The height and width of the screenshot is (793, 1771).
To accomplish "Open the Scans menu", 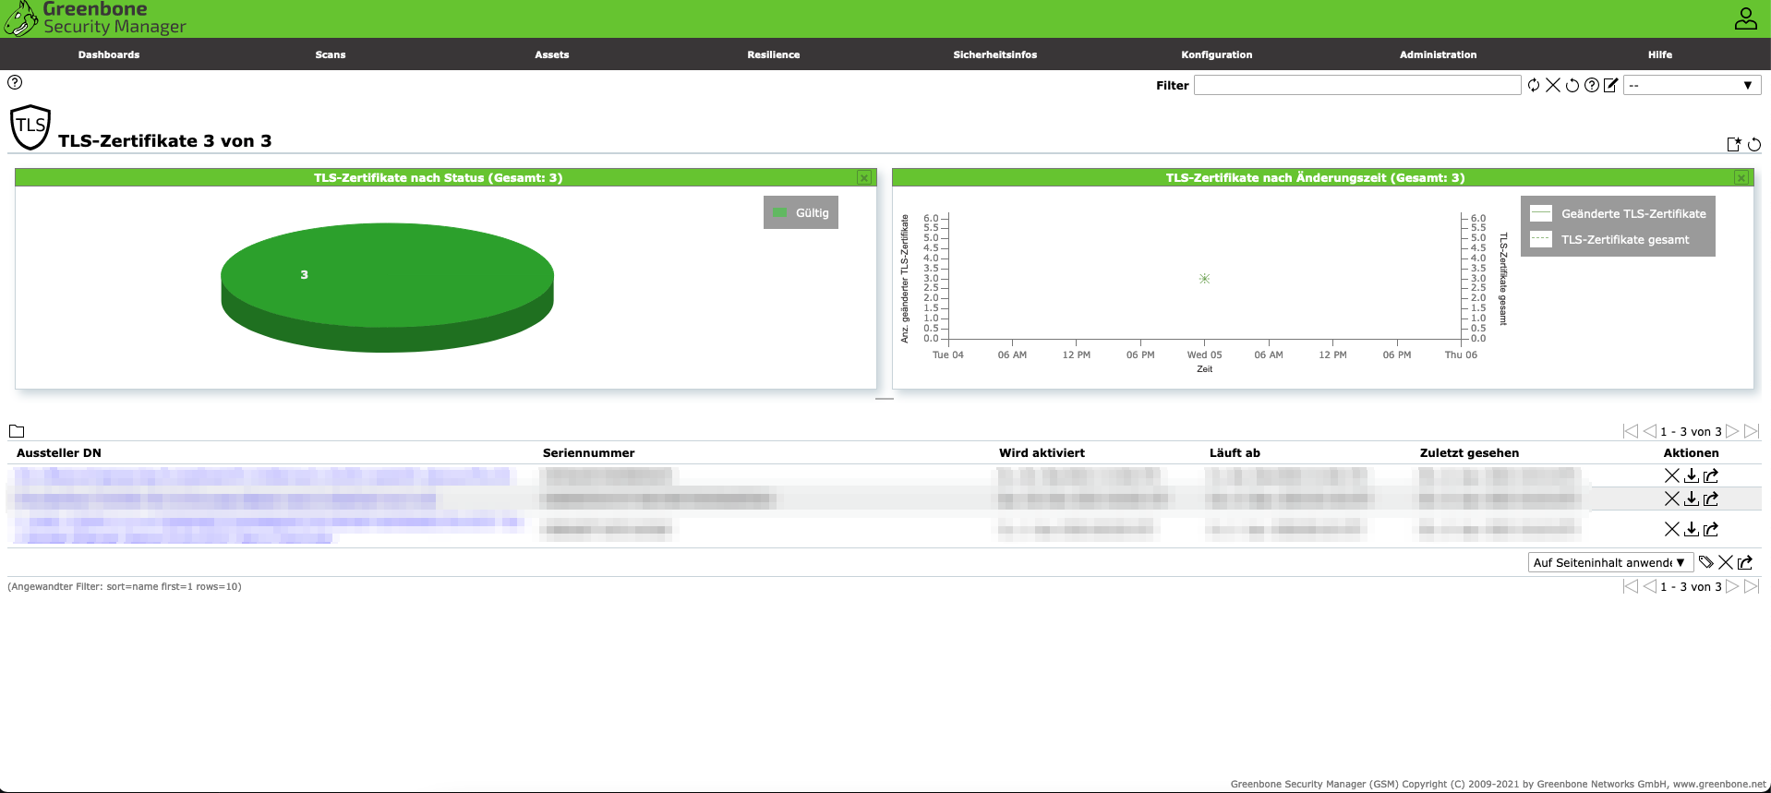I will (331, 54).
